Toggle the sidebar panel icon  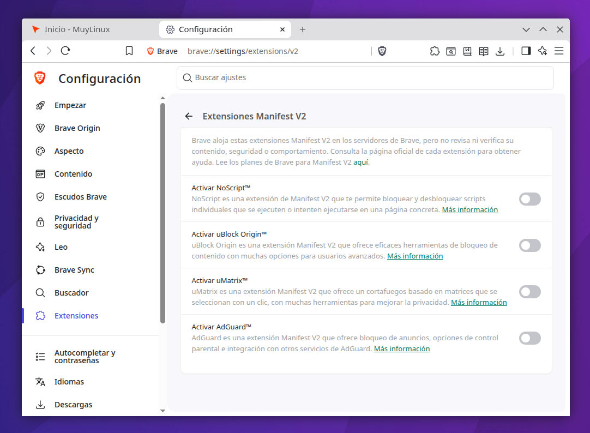point(526,51)
